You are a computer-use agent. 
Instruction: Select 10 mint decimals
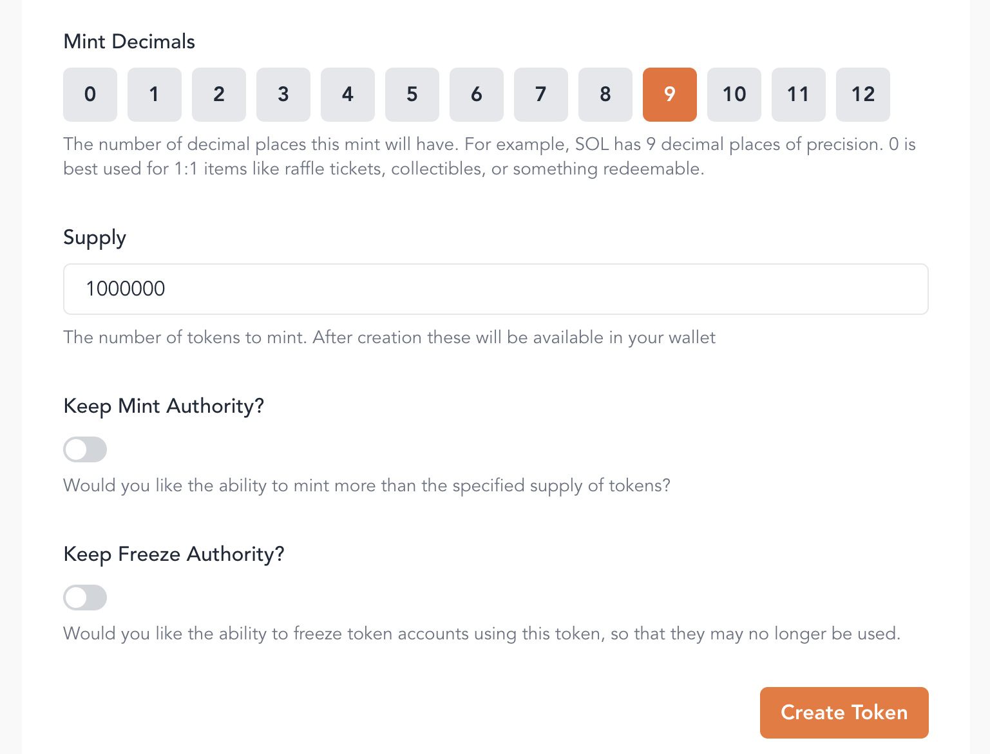click(x=734, y=95)
